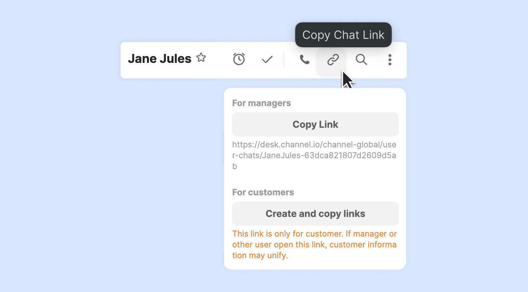Search the conversation with the magnifier icon
This screenshot has width=528, height=292.
(361, 60)
